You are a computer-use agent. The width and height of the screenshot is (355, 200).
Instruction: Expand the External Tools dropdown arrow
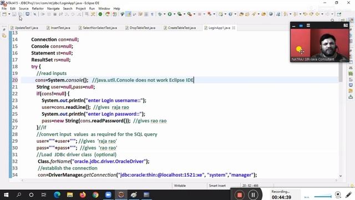click(x=194, y=14)
